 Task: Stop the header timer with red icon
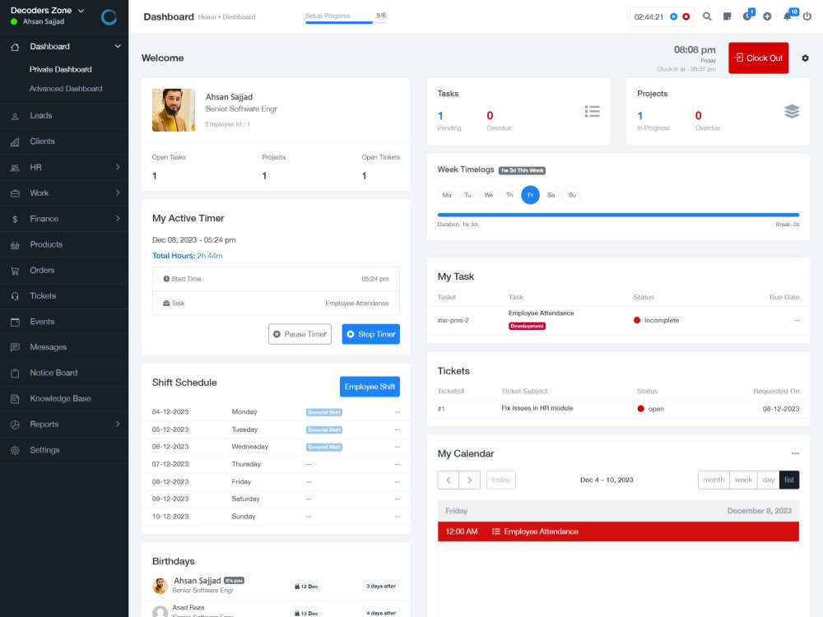(686, 16)
